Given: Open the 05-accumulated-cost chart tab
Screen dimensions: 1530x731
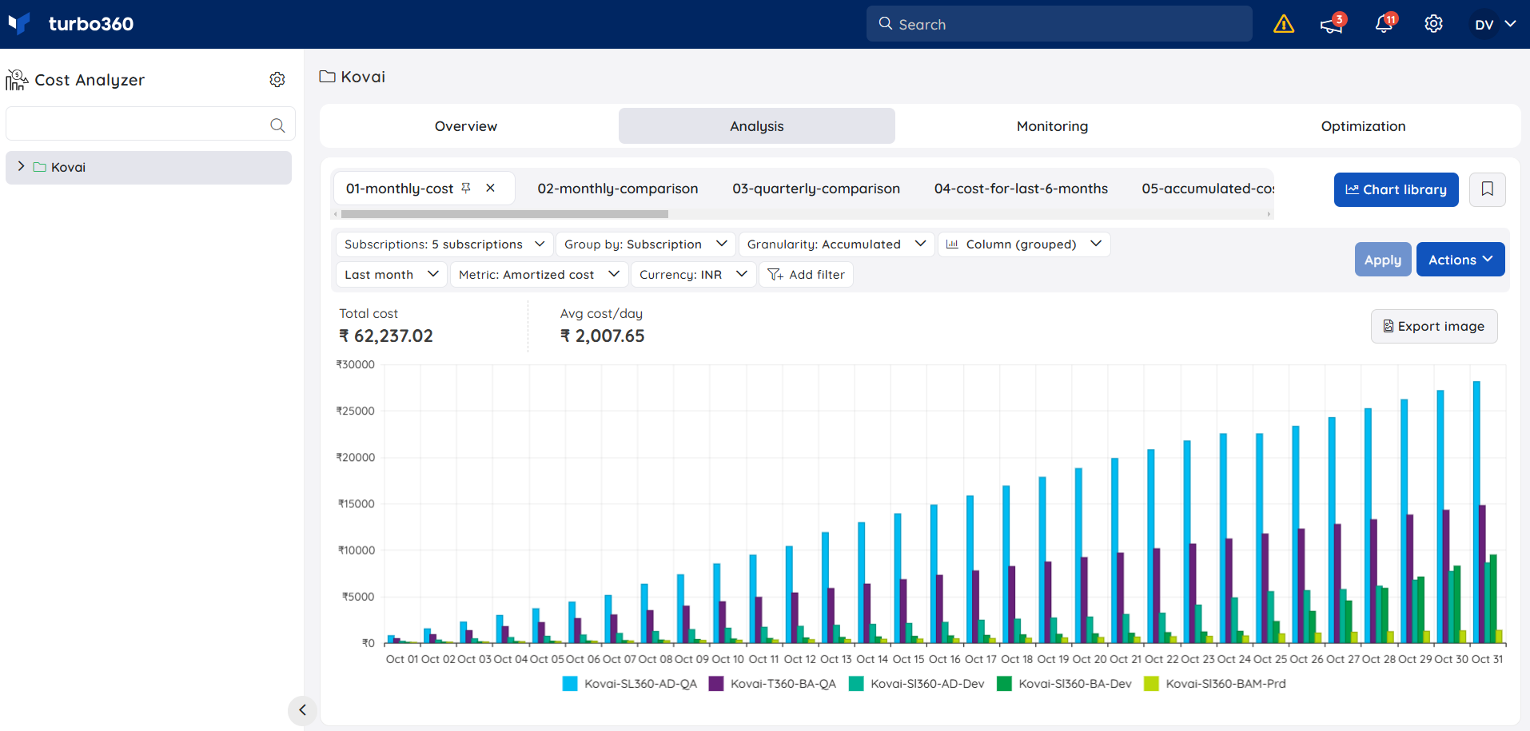Looking at the screenshot, I should [1208, 189].
